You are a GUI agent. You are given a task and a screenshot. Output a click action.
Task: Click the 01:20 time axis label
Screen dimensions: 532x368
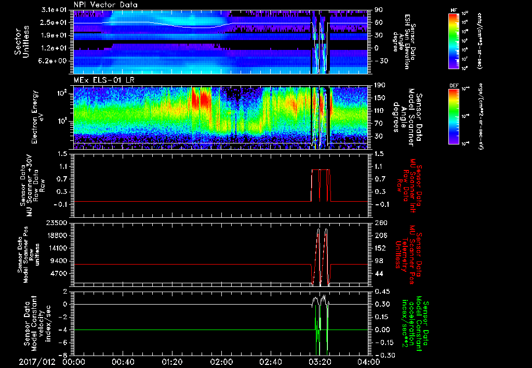(172, 361)
